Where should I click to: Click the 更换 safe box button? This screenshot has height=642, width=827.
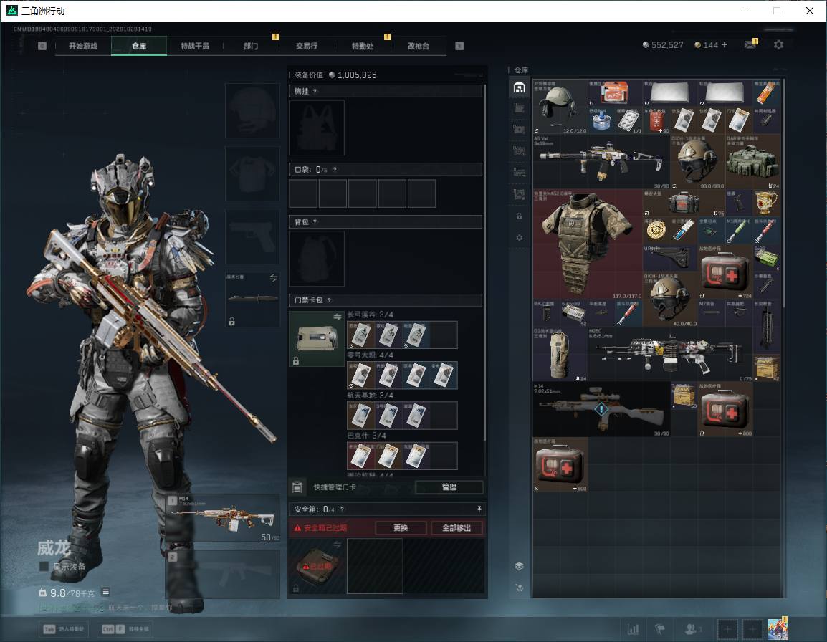pyautogui.click(x=401, y=527)
